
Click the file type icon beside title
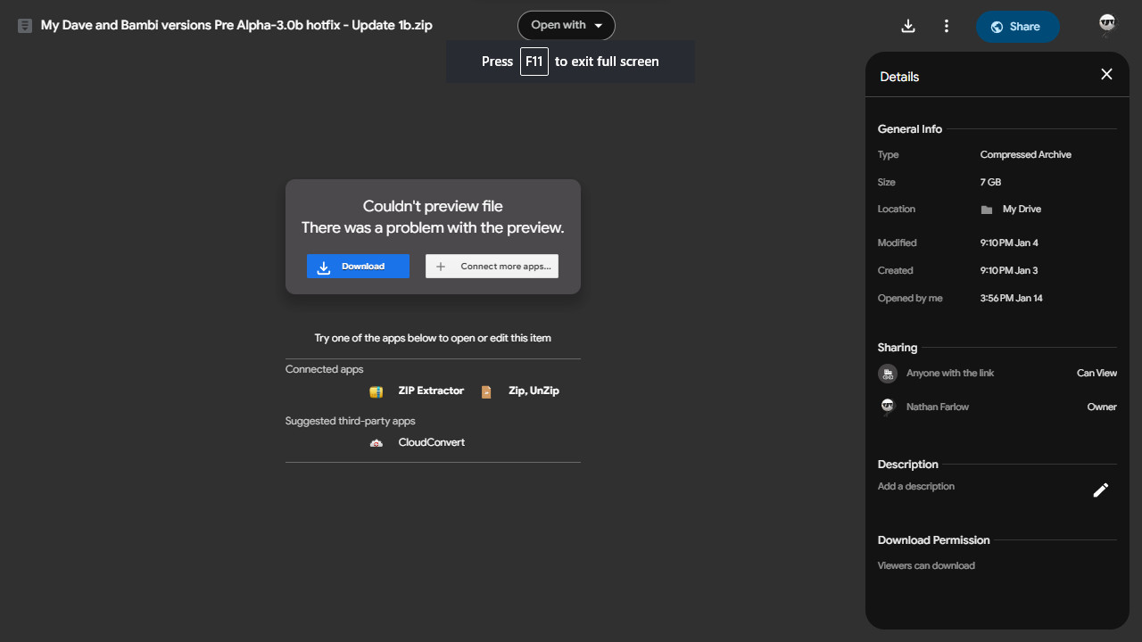(25, 26)
